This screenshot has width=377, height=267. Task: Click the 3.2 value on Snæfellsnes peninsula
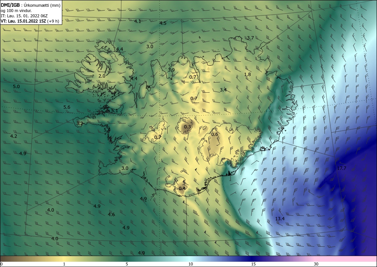coord(80,124)
